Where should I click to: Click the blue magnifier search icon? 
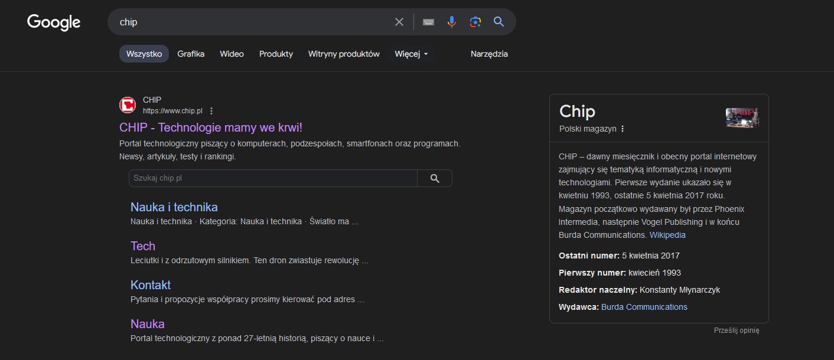click(x=499, y=22)
